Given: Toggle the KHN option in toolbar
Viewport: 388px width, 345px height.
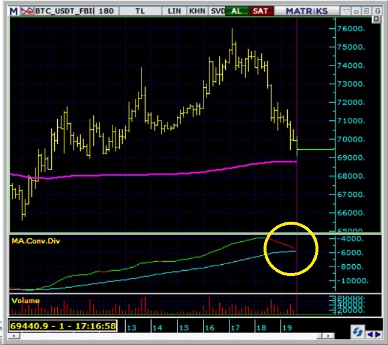Looking at the screenshot, I should coord(196,11).
